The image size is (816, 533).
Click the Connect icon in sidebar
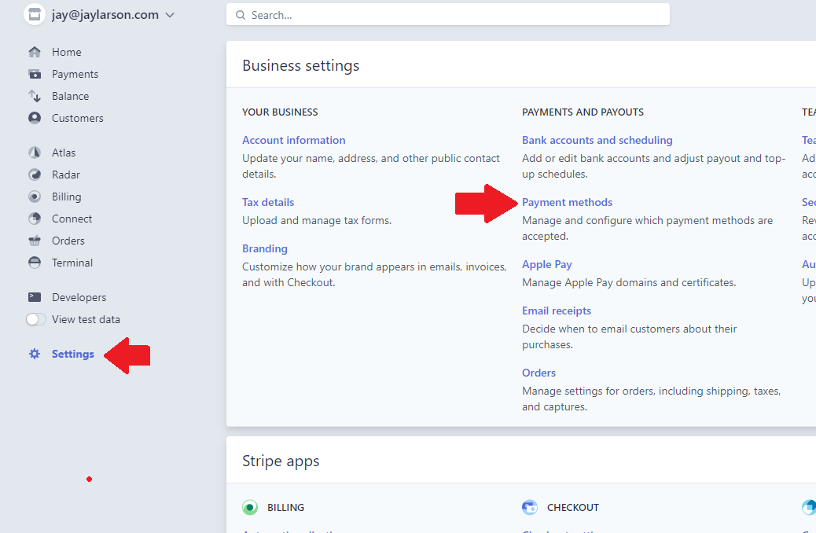35,219
